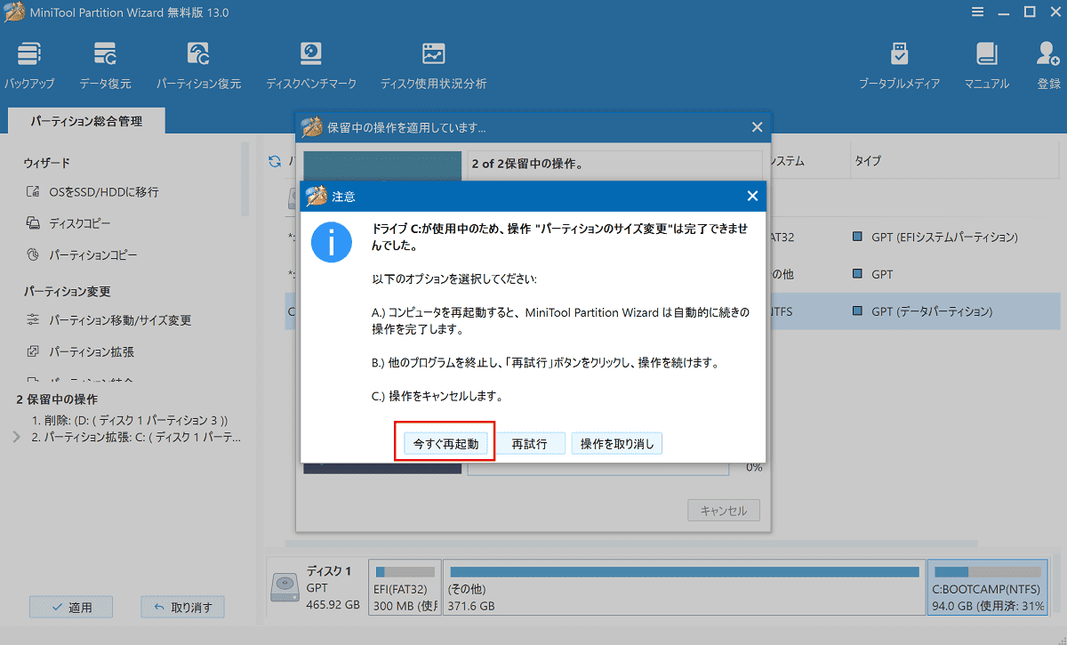The width and height of the screenshot is (1067, 645).
Task: Close the 注意 dialog
Action: [752, 196]
